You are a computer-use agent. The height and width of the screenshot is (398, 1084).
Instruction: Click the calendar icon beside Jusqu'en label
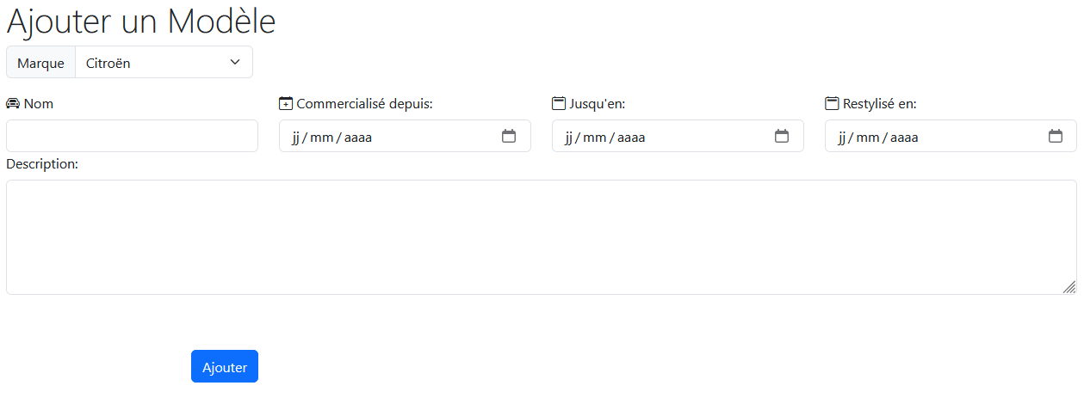pyautogui.click(x=559, y=104)
